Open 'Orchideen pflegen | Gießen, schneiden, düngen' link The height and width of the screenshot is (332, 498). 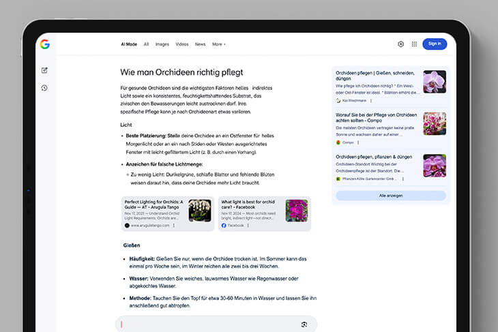375,76
